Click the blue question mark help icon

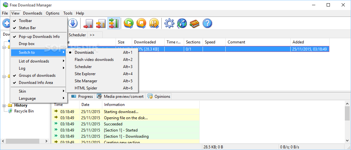point(207,23)
